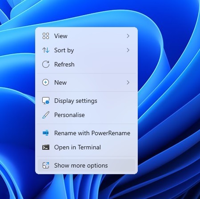
Task: Choose Open in Terminal label
Action: 77,148
